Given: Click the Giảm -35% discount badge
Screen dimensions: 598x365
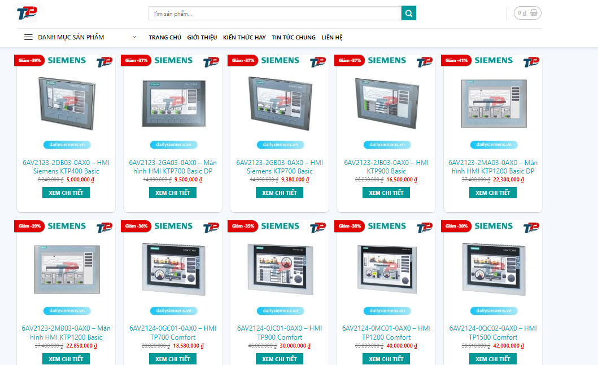Looking at the screenshot, I should coord(243,226).
